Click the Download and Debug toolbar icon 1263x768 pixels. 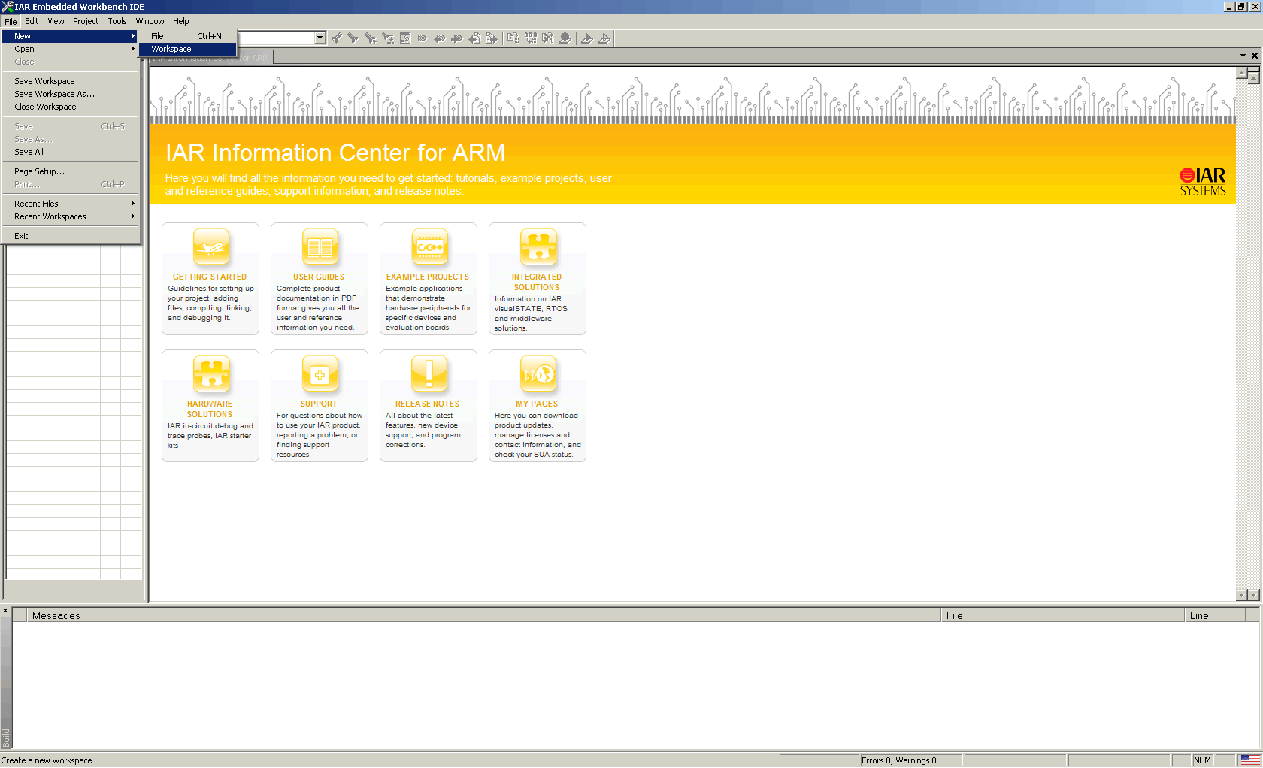pyautogui.click(x=587, y=38)
